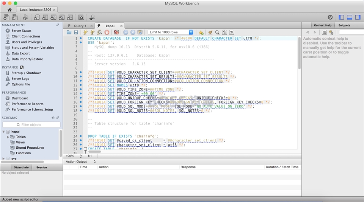Viewport: 364px width, 202px height.
Task: Expand the MANAGEMENT section arrow icon
Action: click(x=58, y=25)
